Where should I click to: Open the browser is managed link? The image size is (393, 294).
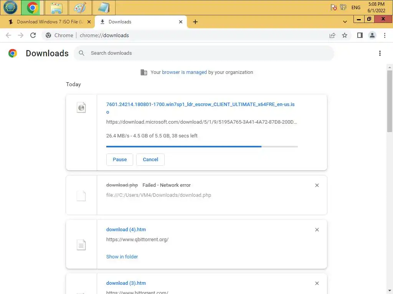184,72
